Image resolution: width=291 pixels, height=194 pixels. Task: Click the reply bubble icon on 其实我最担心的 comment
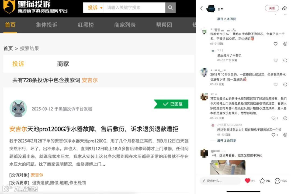tap(285, 118)
